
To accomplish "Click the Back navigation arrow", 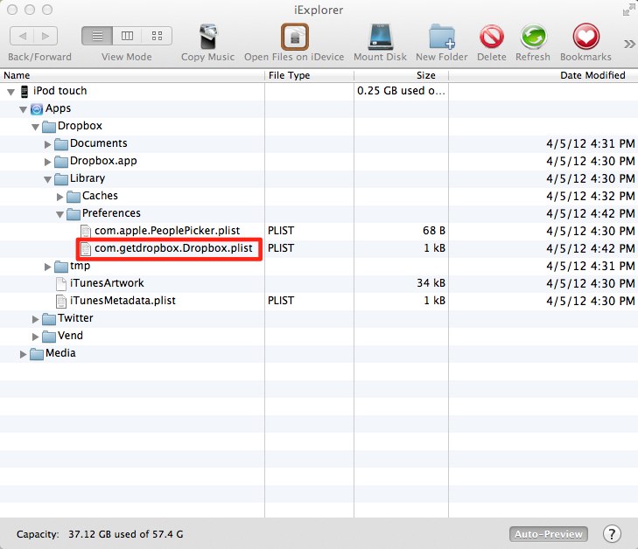I will 22,36.
